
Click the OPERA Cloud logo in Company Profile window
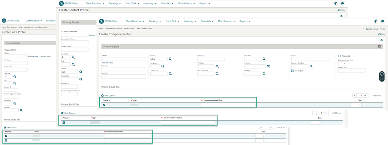[109, 21]
